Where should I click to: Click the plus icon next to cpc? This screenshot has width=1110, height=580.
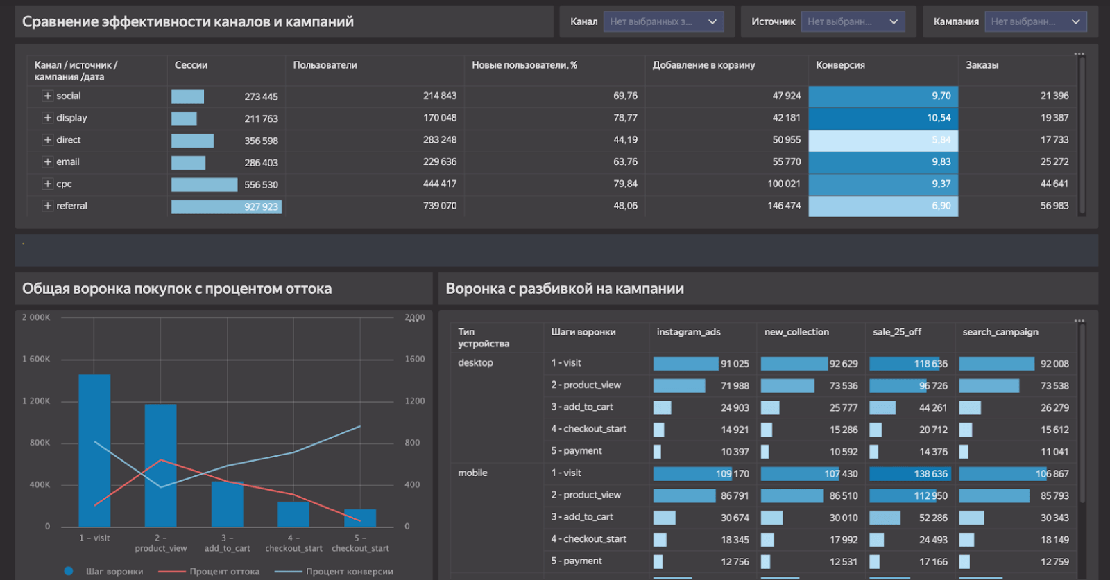tap(48, 184)
